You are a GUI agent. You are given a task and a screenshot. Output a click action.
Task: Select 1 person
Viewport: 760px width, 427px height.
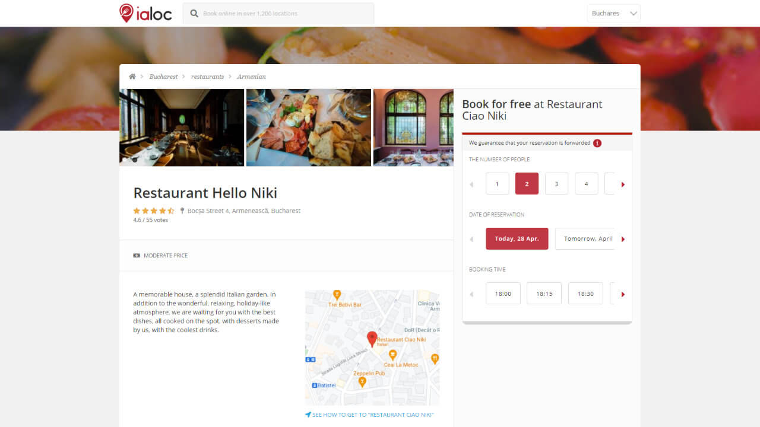tap(497, 184)
